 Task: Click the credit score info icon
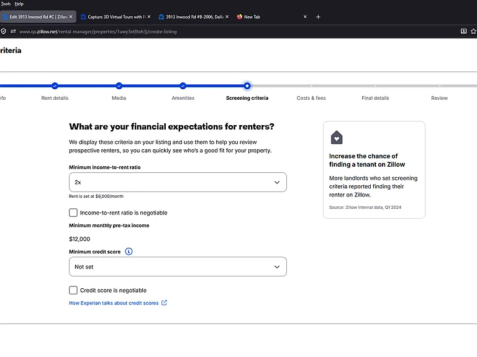pyautogui.click(x=129, y=252)
